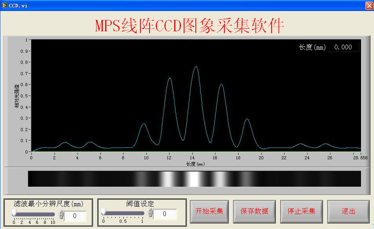374x229 pixels.
Task: Click the x-axis label 长度(mm) below the plot
Action: tap(195, 164)
